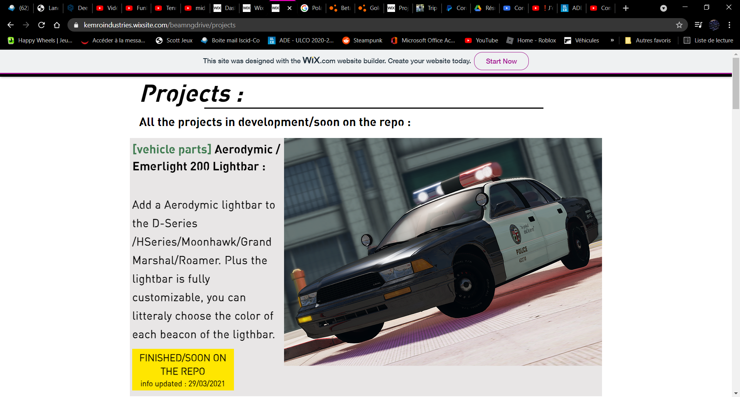The height and width of the screenshot is (397, 740).
Task: Bookmark this page with the star
Action: tap(679, 25)
